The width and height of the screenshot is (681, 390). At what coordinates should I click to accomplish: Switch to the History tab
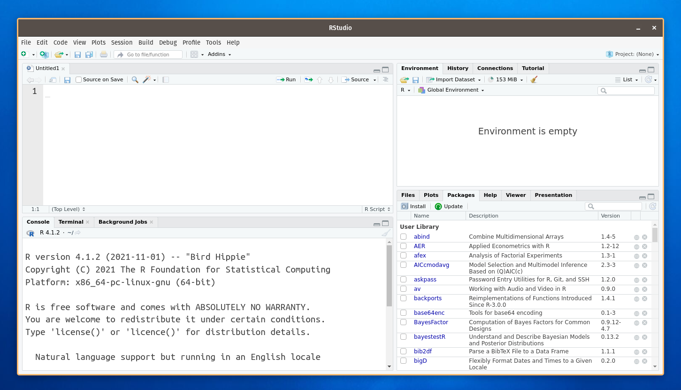pyautogui.click(x=458, y=69)
